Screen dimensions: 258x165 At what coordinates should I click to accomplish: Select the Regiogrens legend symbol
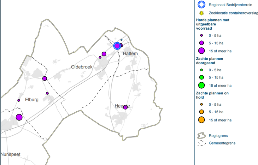201,136
